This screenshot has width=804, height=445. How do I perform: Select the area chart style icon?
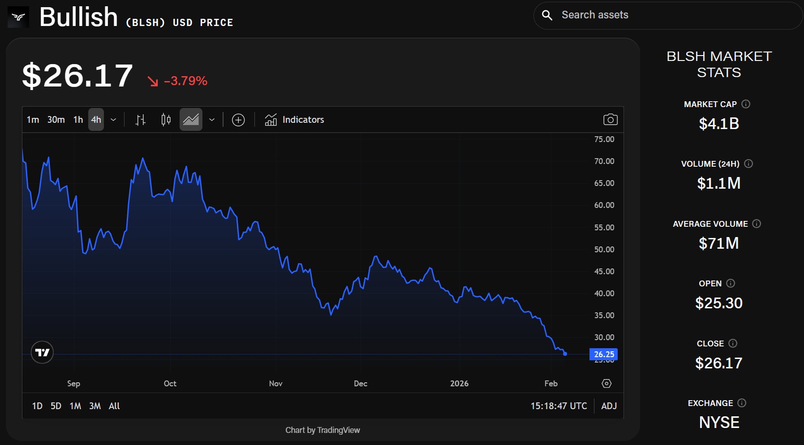click(x=191, y=120)
